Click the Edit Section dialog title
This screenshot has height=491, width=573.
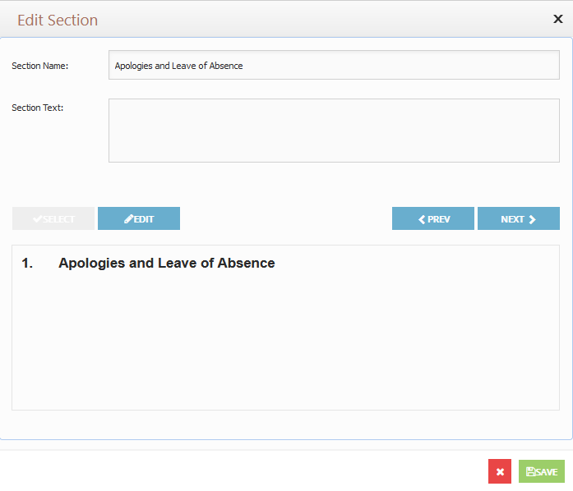(x=58, y=20)
